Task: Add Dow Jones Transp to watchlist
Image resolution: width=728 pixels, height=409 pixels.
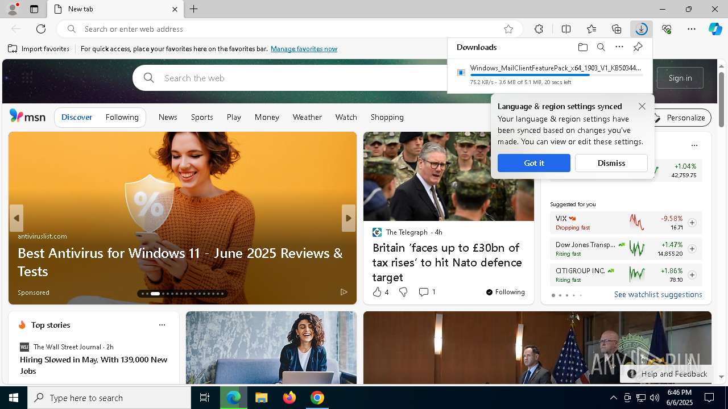Action: click(692, 249)
